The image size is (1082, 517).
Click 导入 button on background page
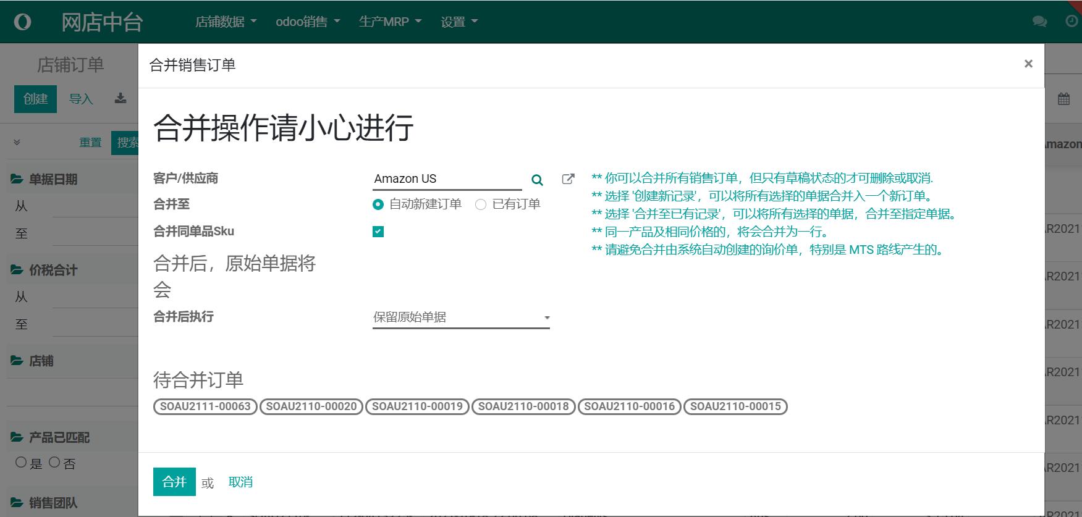(x=81, y=99)
